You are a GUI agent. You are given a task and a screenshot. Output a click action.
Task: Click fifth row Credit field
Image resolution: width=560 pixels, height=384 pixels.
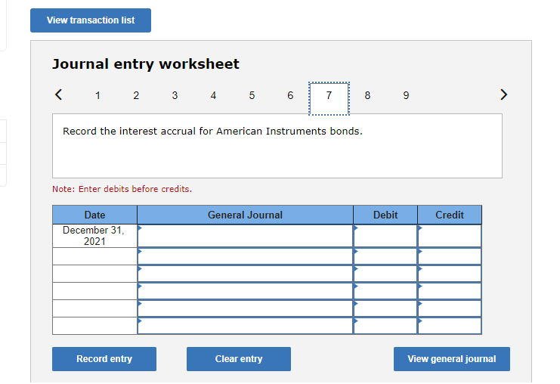[450, 308]
